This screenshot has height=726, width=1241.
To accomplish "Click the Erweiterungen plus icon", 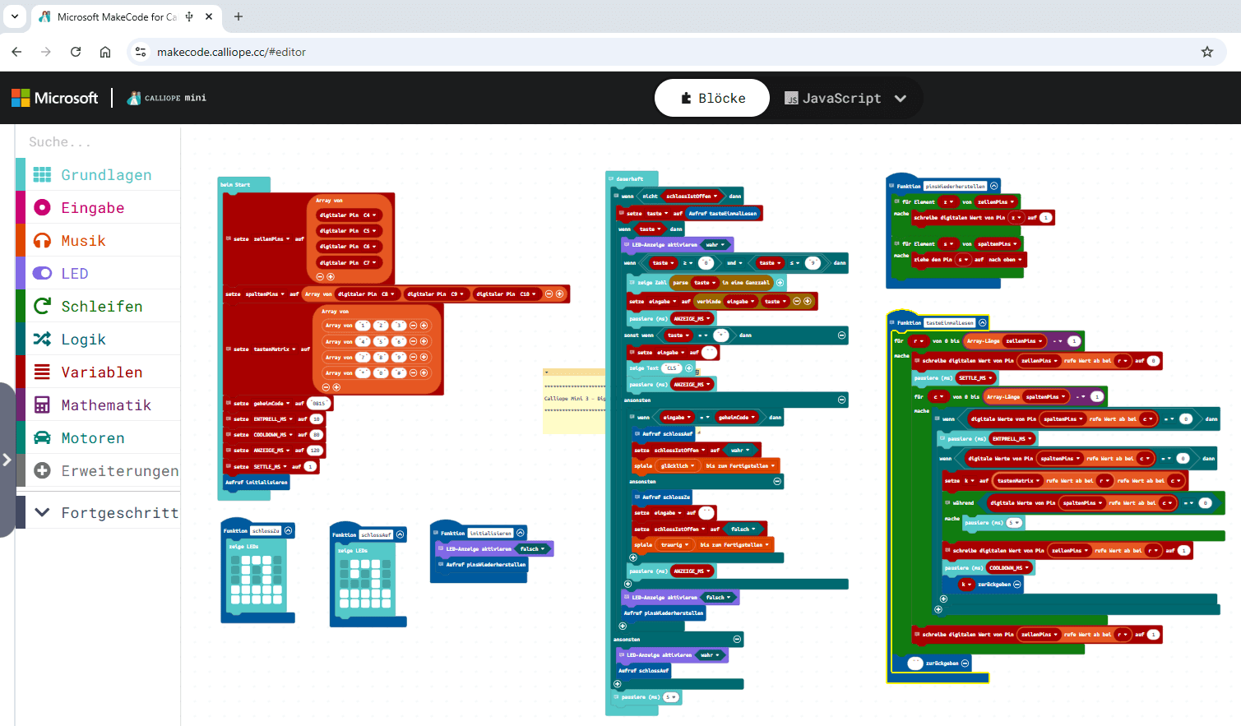I will point(42,471).
